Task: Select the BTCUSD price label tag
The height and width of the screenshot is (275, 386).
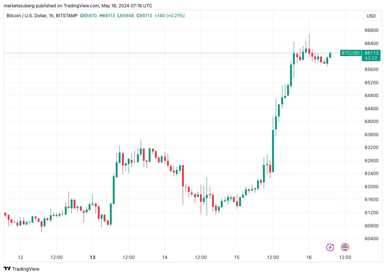Action: (350, 53)
